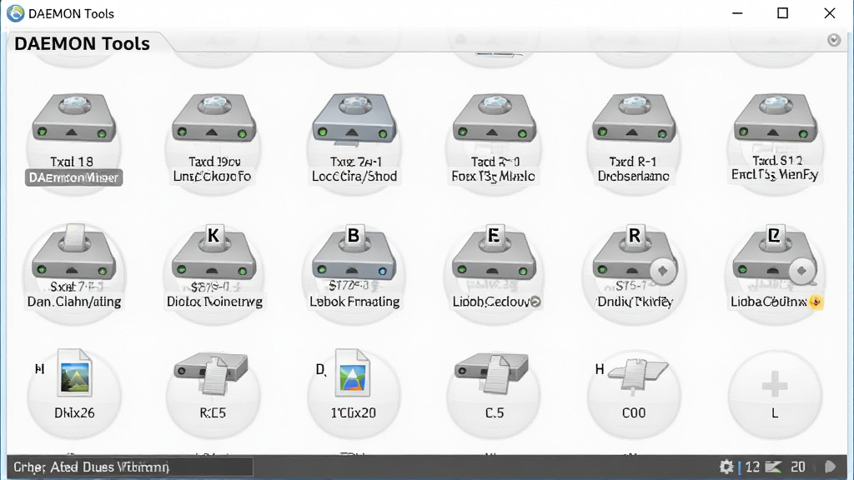Click the small badge after Liobh,Cedouv label

pyautogui.click(x=535, y=302)
